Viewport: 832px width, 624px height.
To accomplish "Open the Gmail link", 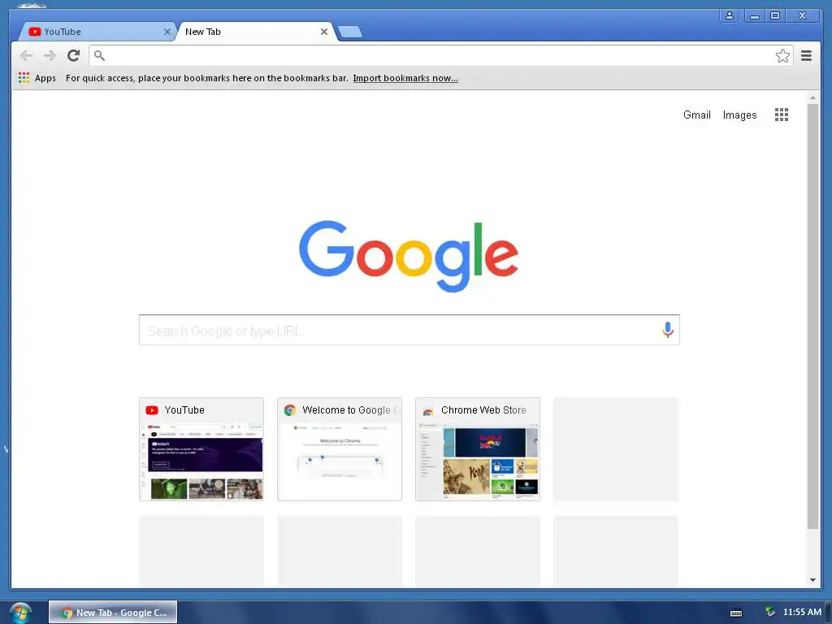I will point(696,115).
